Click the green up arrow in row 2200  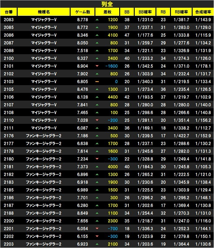[97, 221]
